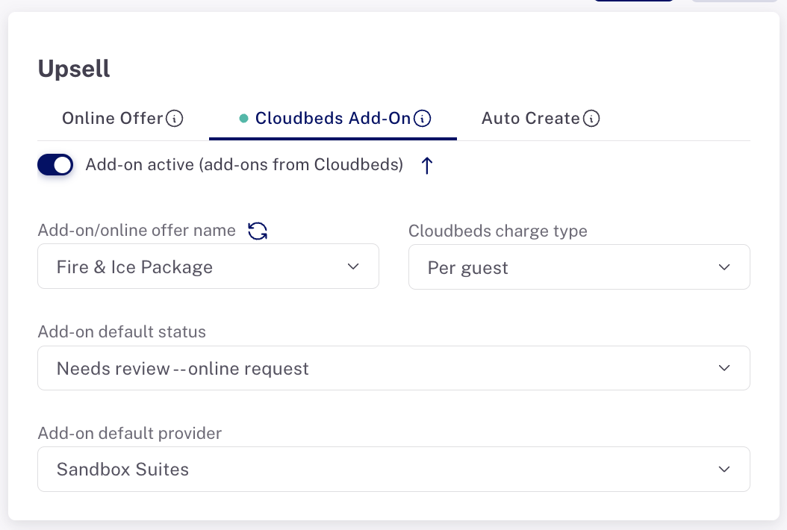Click the up arrow beside Add-on active
The width and height of the screenshot is (787, 530).
(426, 165)
